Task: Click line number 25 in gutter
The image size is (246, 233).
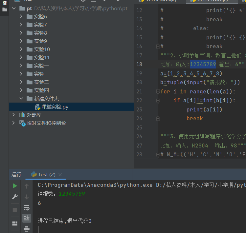Action: coord(139,127)
